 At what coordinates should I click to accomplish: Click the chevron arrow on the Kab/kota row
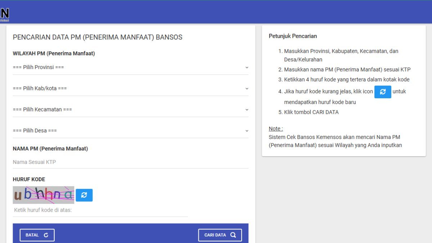(247, 89)
